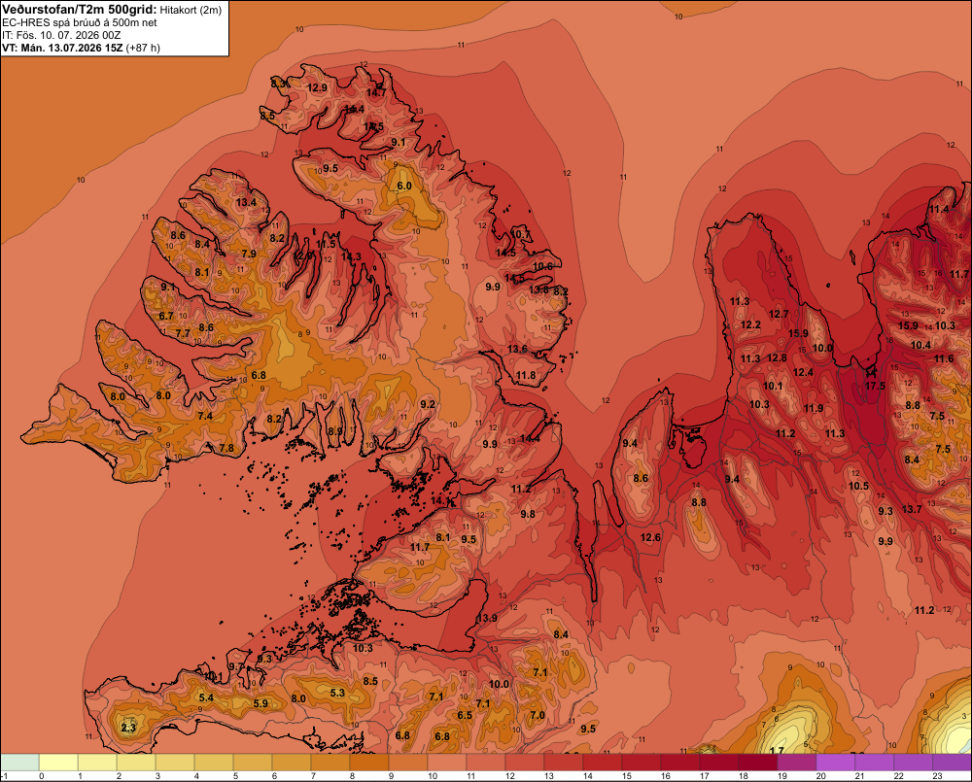972x782 pixels.
Task: Click the 10.7 temperature label
Action: point(521,234)
